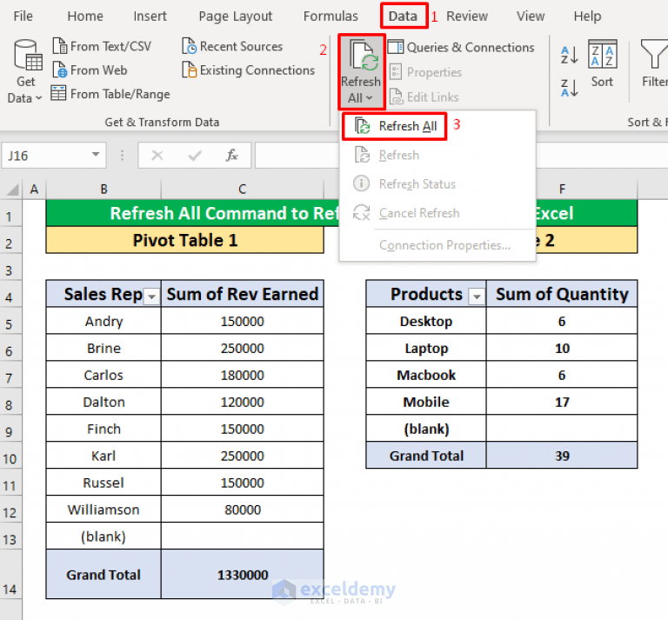Choose Refresh All from dropdown menu
Image resolution: width=668 pixels, height=620 pixels.
tap(395, 126)
